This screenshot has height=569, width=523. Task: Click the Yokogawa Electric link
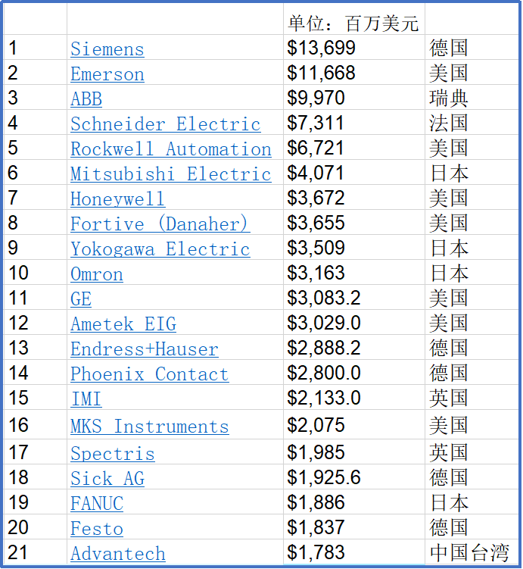point(160,249)
